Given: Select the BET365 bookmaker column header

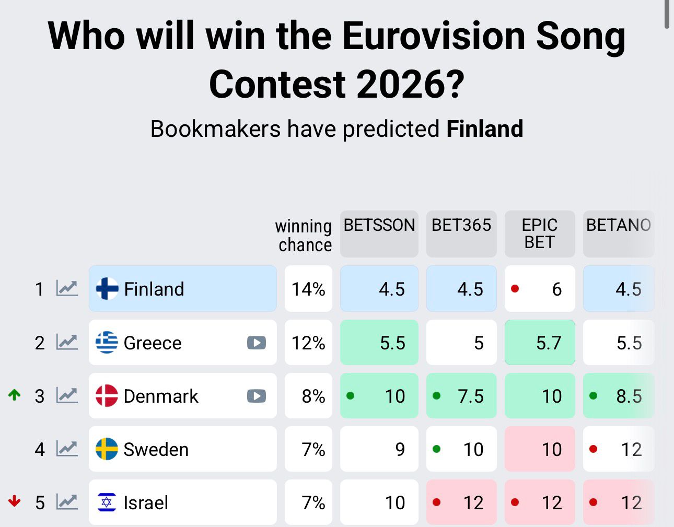Looking at the screenshot, I should tap(461, 233).
